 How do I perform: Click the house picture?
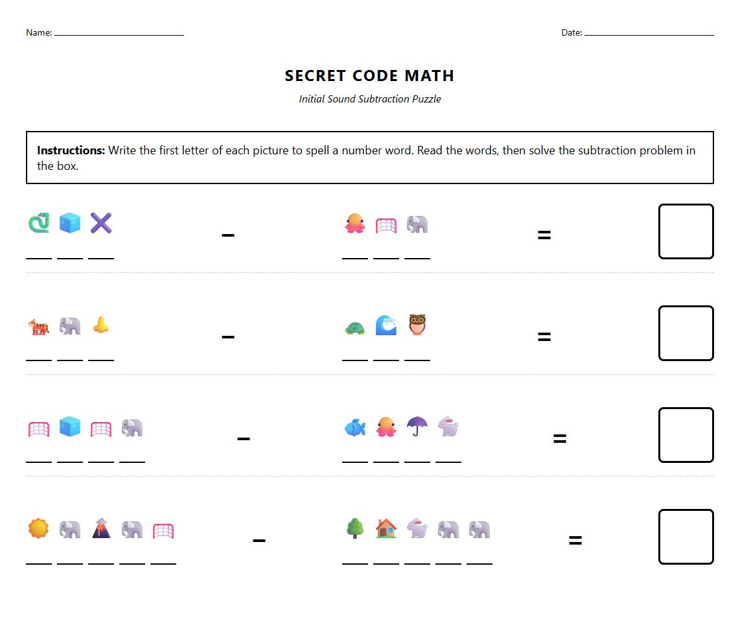(386, 528)
